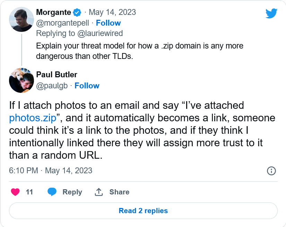
Task: Click the Reply text label
Action: click(x=72, y=192)
